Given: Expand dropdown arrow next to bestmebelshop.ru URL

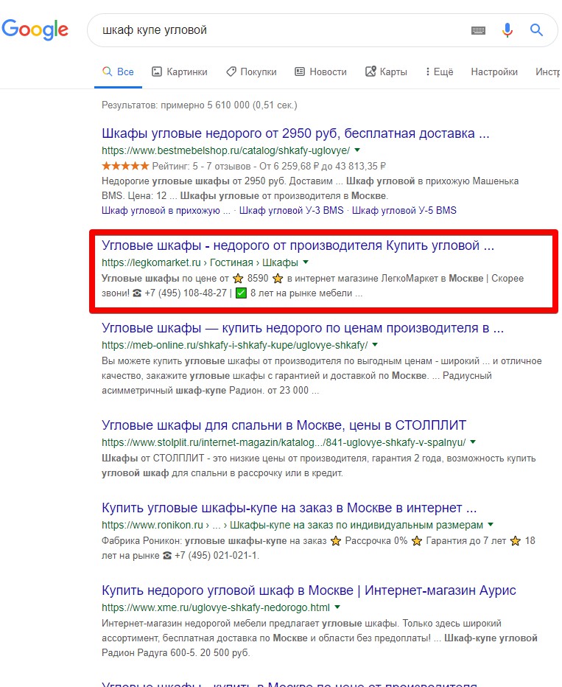Looking at the screenshot, I should pos(357,150).
